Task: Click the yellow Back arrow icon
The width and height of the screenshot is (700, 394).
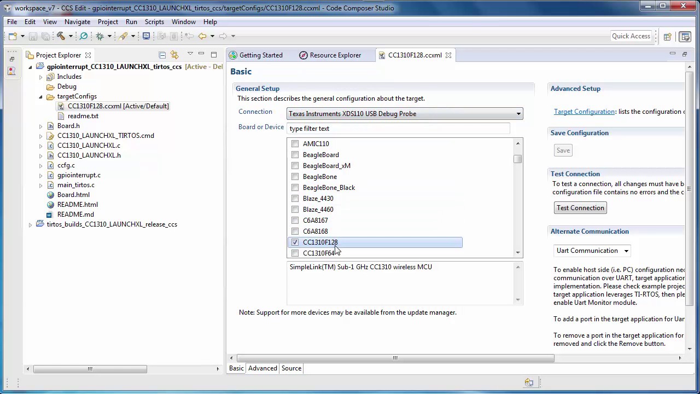Action: click(202, 36)
